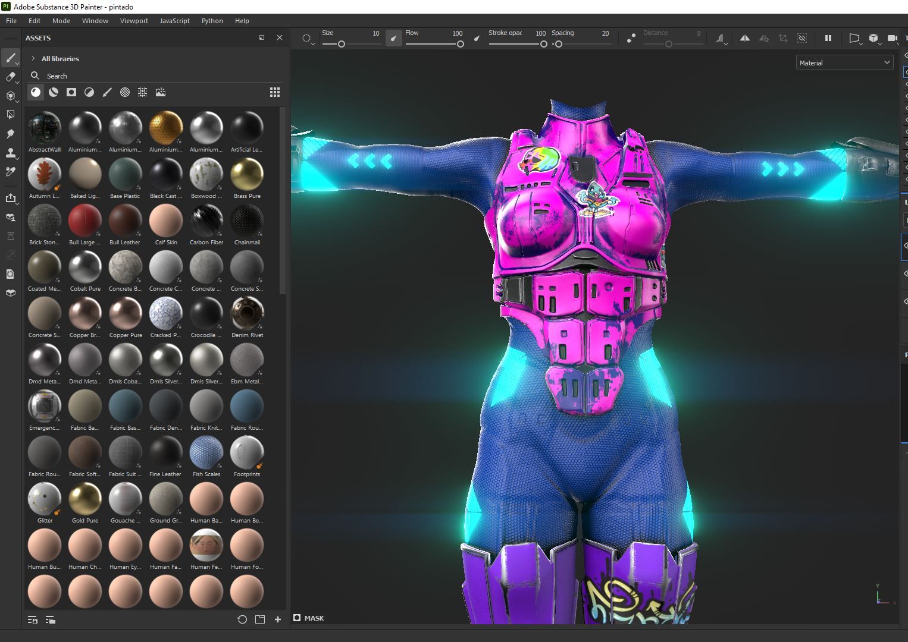Filter assets by Brushes icon
Screen dimensions: 908x642
107,92
